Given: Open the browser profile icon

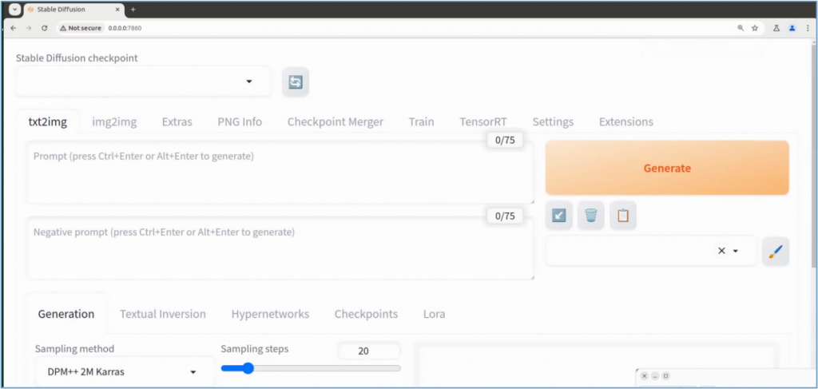Looking at the screenshot, I should [x=792, y=28].
